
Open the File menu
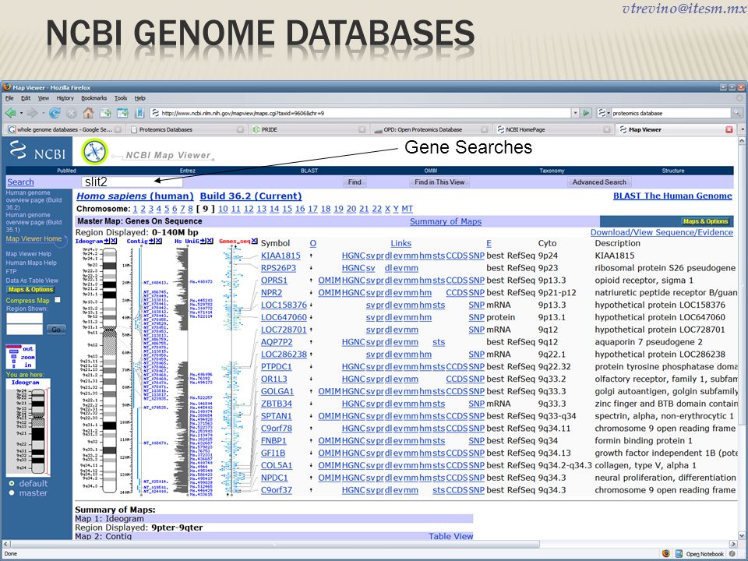(x=9, y=98)
